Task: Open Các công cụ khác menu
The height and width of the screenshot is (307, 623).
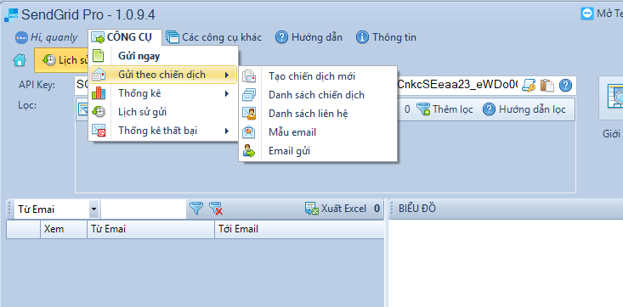Action: [x=214, y=37]
